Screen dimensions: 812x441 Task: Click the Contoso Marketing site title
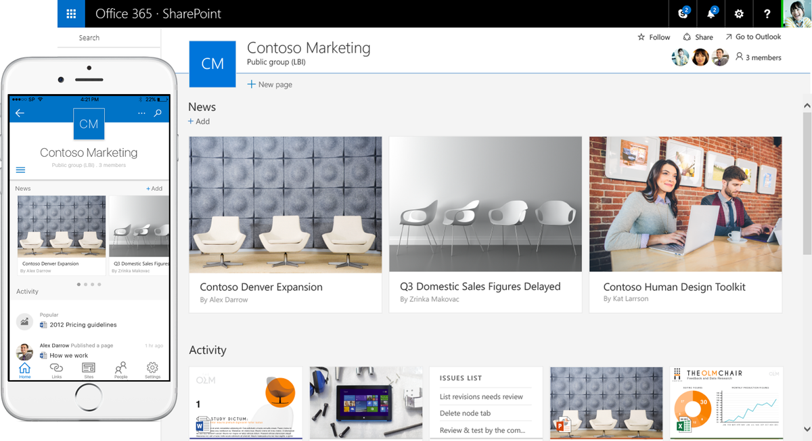[309, 48]
